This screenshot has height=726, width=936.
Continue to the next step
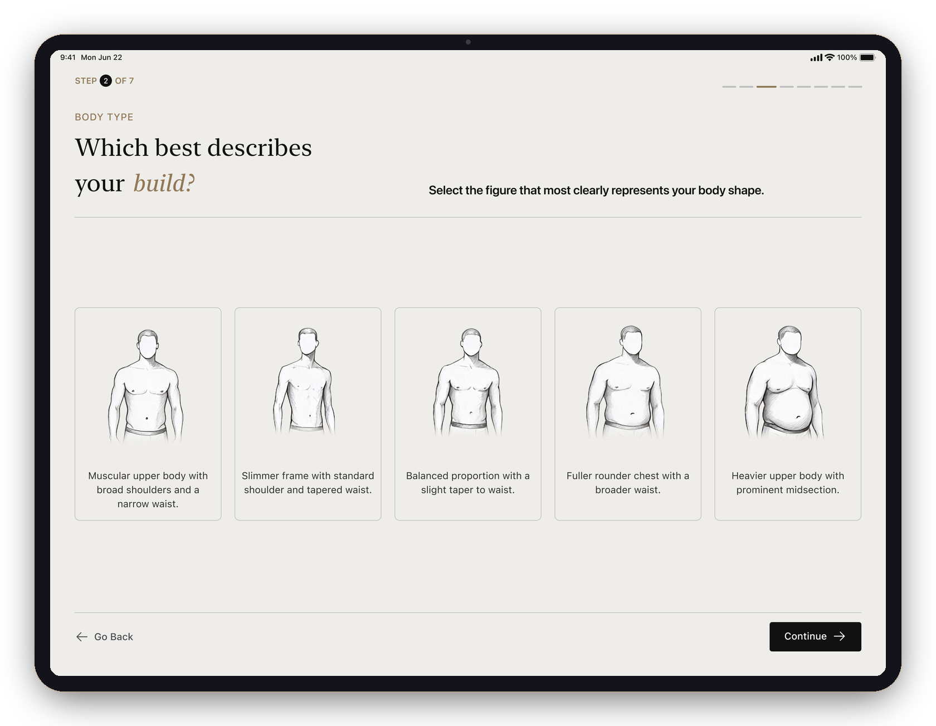pos(815,636)
